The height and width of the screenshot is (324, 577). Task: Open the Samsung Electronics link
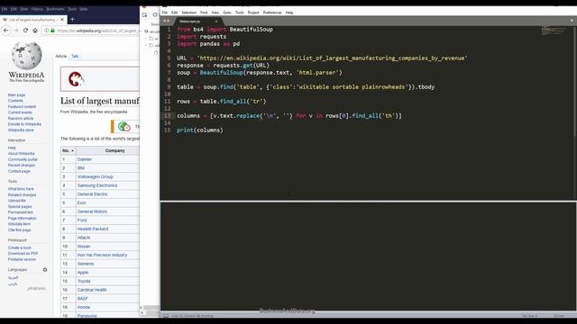[97, 185]
